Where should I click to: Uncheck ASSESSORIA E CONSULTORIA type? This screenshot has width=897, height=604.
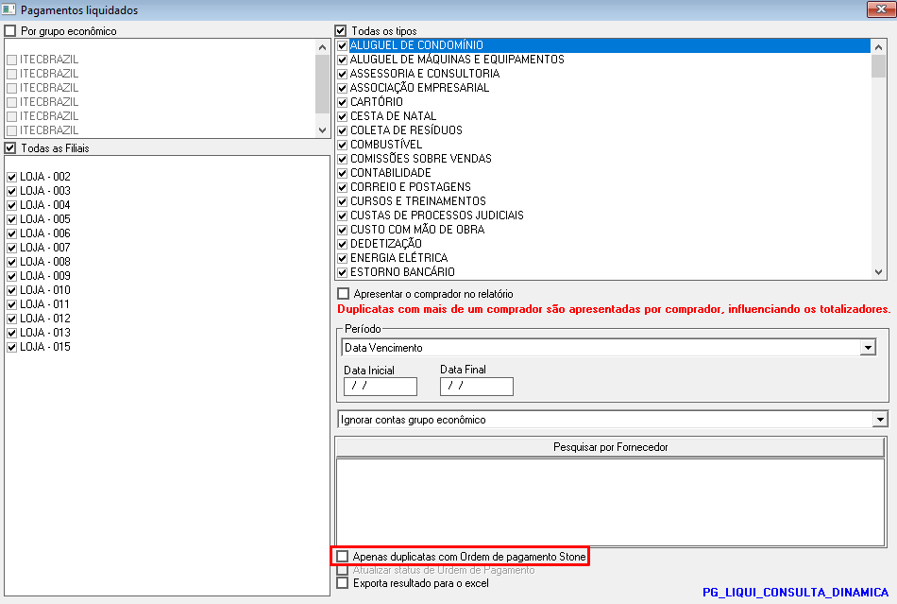pyautogui.click(x=343, y=74)
